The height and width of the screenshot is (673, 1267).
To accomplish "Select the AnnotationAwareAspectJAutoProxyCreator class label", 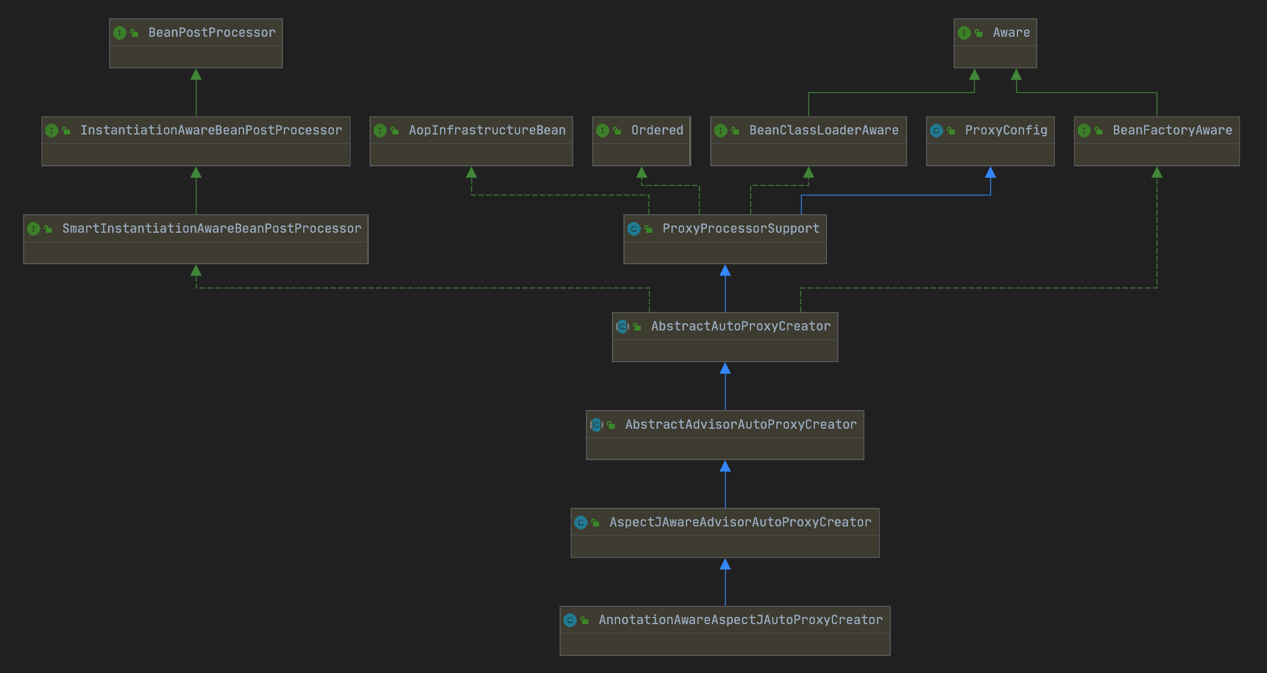I will 740,620.
